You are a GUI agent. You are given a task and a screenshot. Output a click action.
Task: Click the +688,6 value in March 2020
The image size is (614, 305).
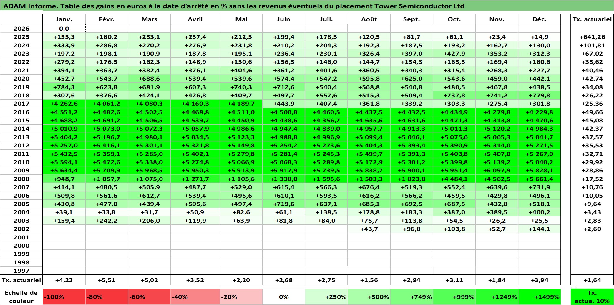click(x=149, y=79)
